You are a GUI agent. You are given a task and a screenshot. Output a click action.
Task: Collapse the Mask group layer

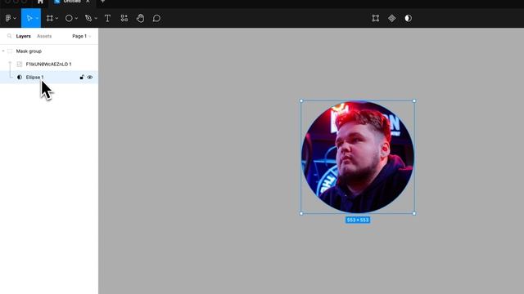click(x=3, y=51)
